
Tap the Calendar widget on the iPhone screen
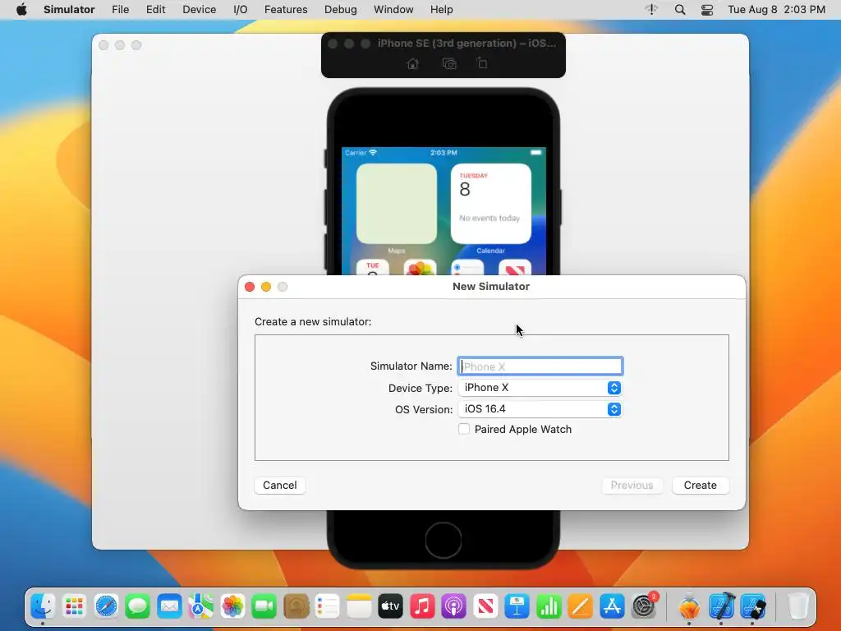(491, 204)
